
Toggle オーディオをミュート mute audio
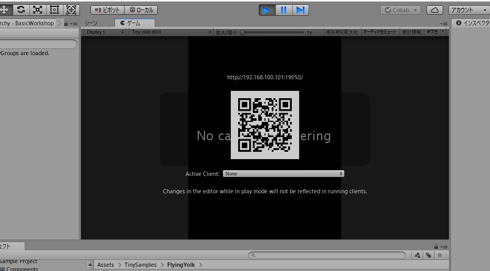[x=380, y=32]
